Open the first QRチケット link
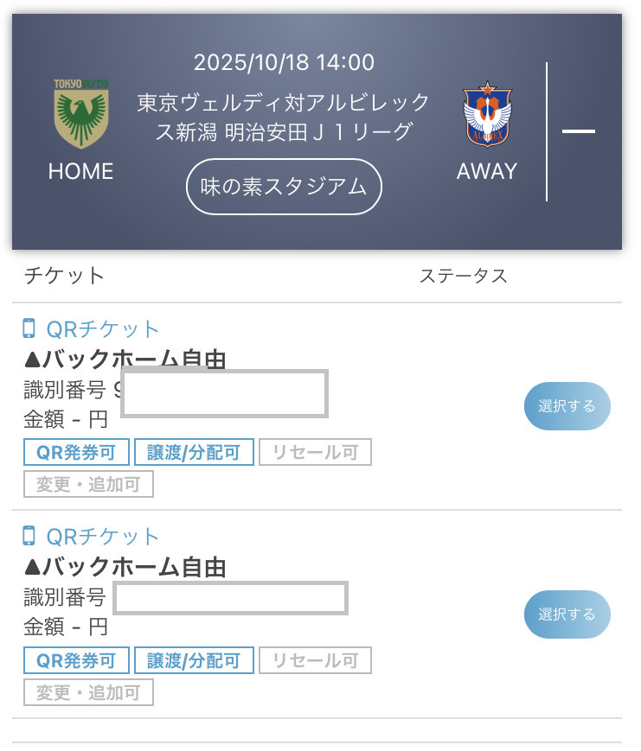This screenshot has width=641, height=751. pyautogui.click(x=103, y=329)
